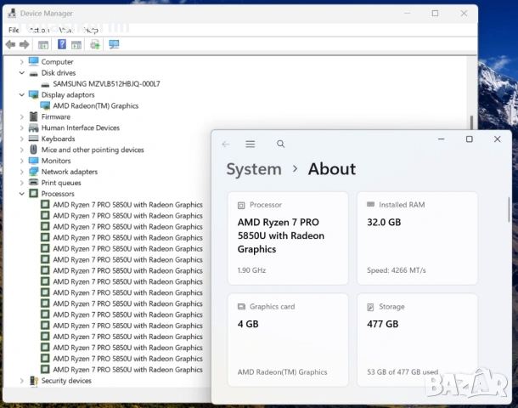Click the Storage 477 GB card
Viewport: 518px width, 408px height.
[x=417, y=339]
